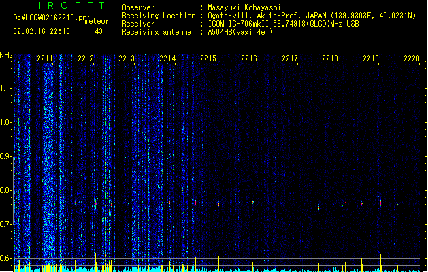Click the 0.8 frequency axis label
The image size is (428, 272).
click(5, 190)
